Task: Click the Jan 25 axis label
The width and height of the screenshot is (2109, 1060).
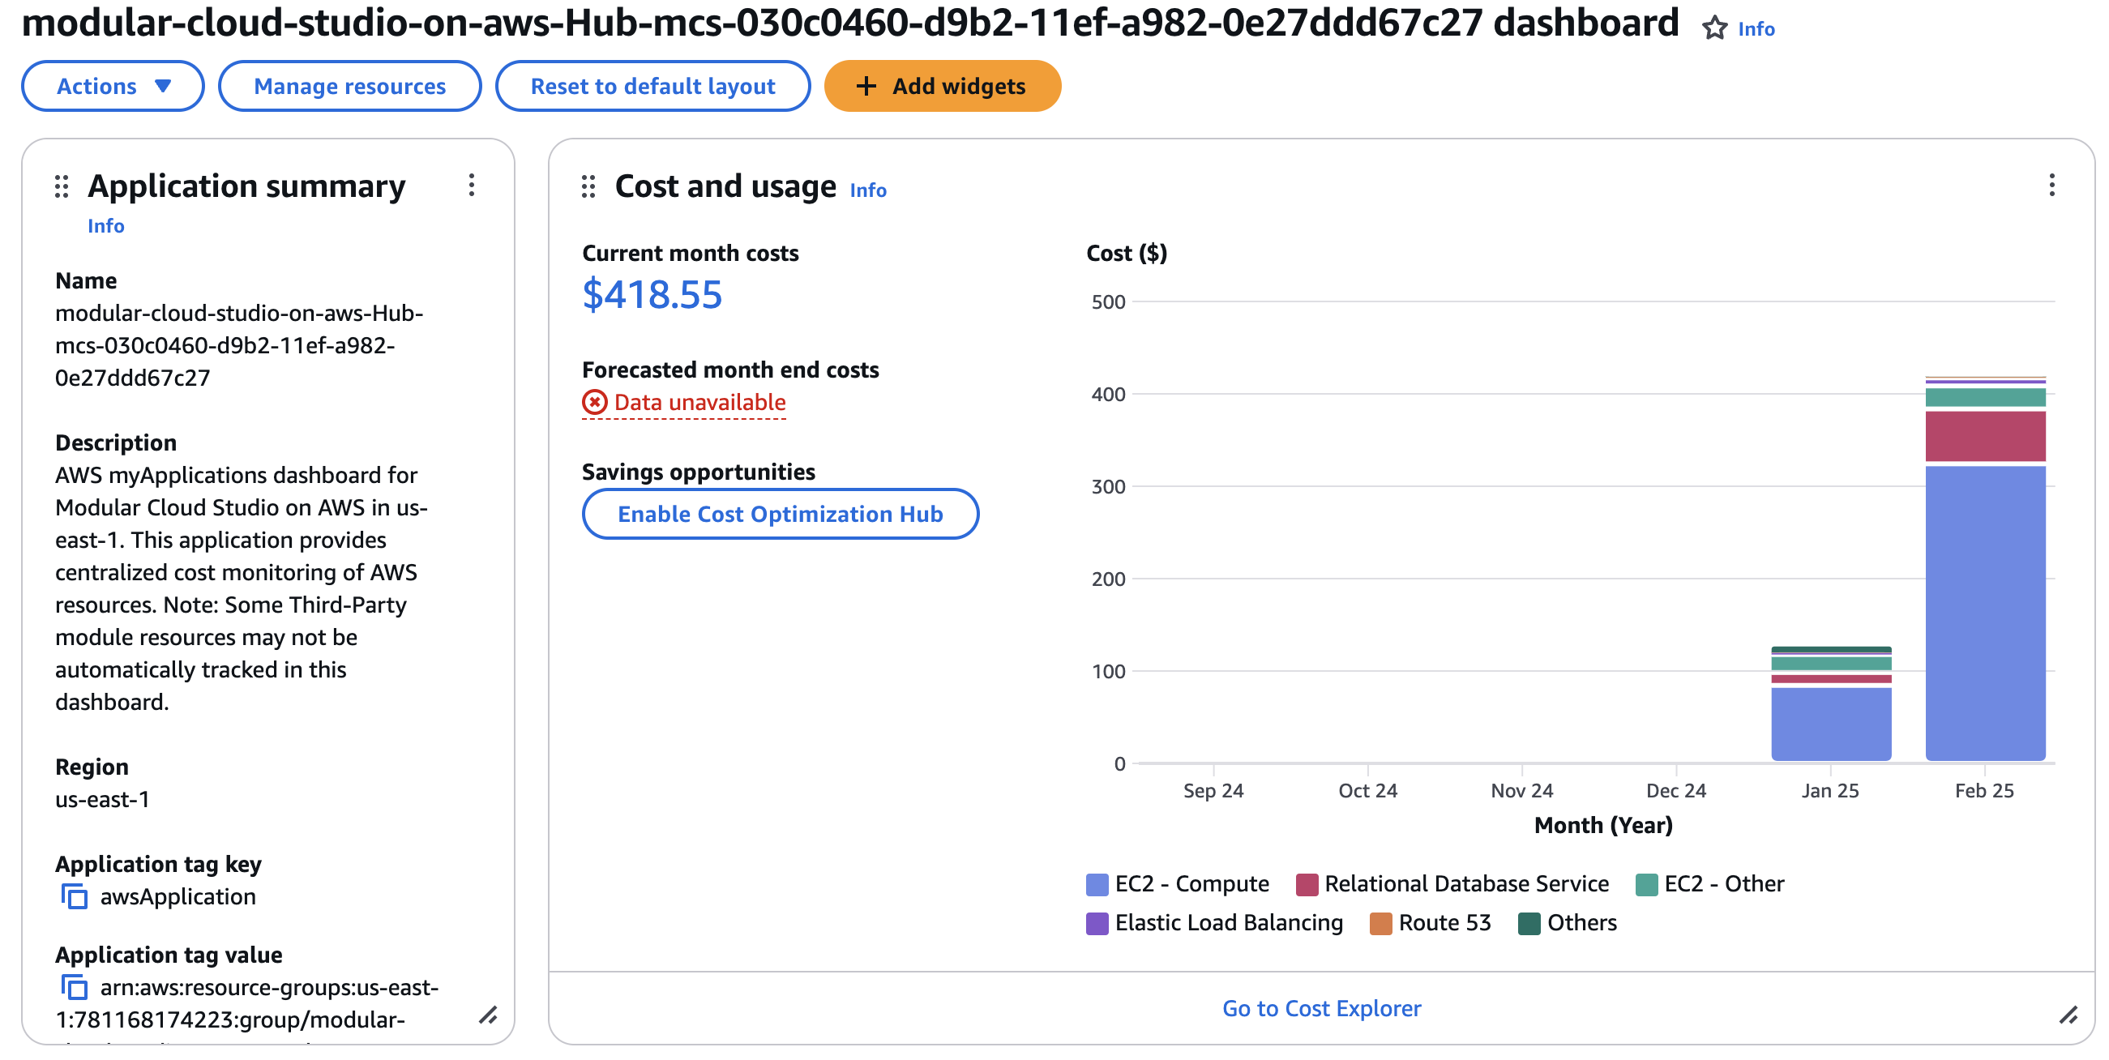Action: click(1830, 791)
